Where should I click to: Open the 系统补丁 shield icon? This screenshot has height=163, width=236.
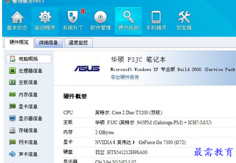tap(73, 17)
